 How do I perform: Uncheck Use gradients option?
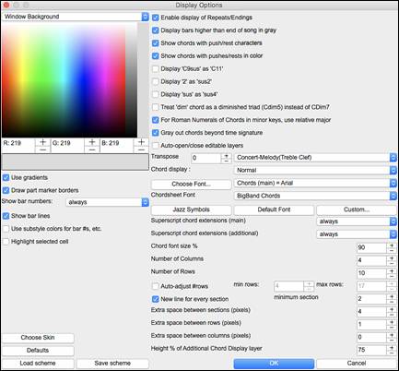tap(6, 177)
